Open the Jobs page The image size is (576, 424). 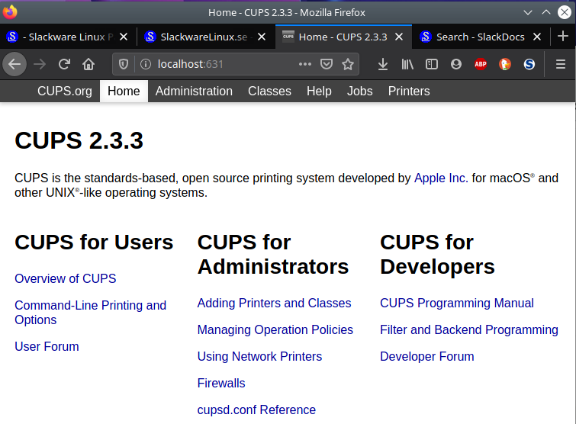[360, 91]
